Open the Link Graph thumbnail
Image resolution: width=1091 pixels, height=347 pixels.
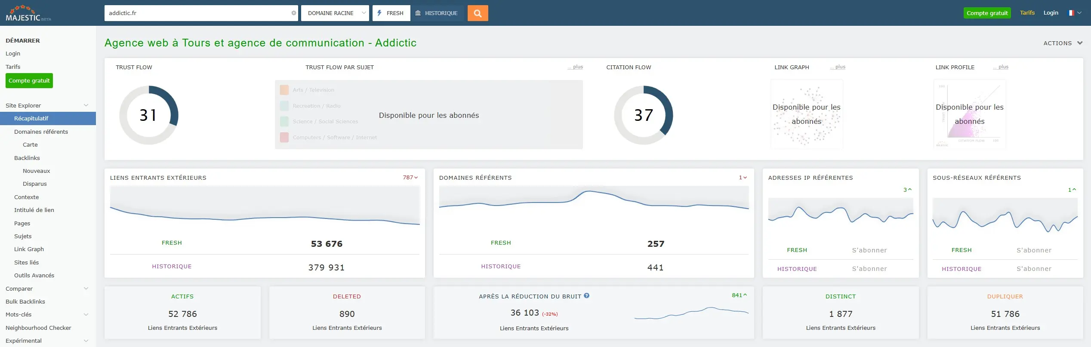tap(806, 114)
